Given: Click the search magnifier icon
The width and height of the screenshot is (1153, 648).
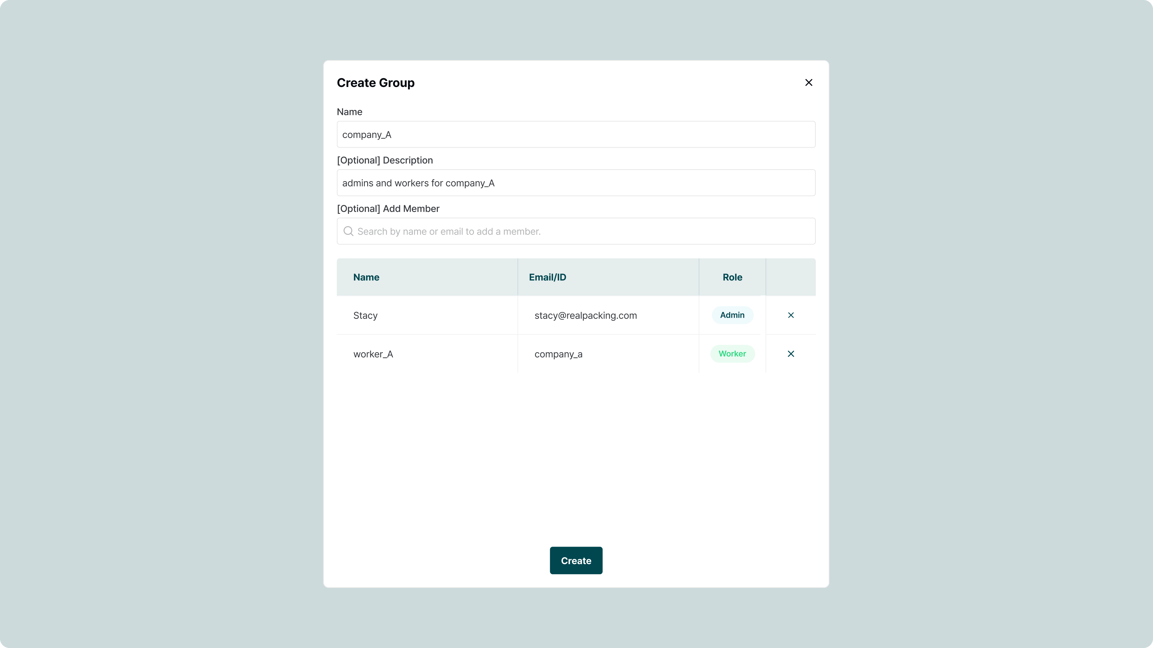Looking at the screenshot, I should (348, 231).
